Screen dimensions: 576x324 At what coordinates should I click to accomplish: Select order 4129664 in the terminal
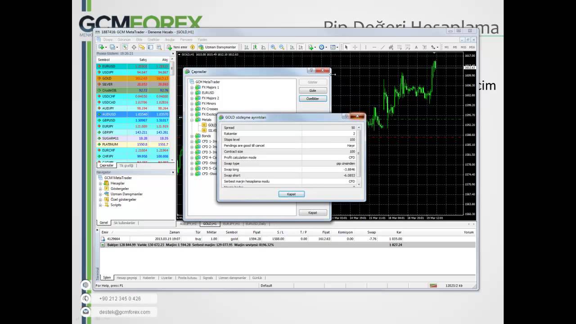click(287, 239)
